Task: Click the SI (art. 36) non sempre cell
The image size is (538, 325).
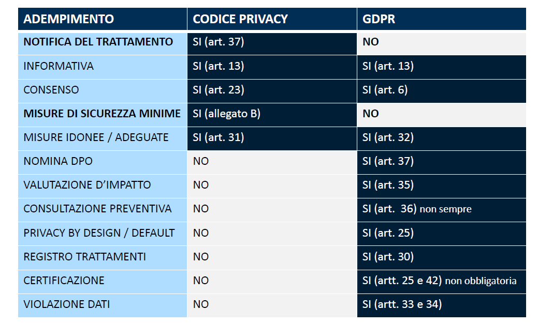Action: (417, 209)
